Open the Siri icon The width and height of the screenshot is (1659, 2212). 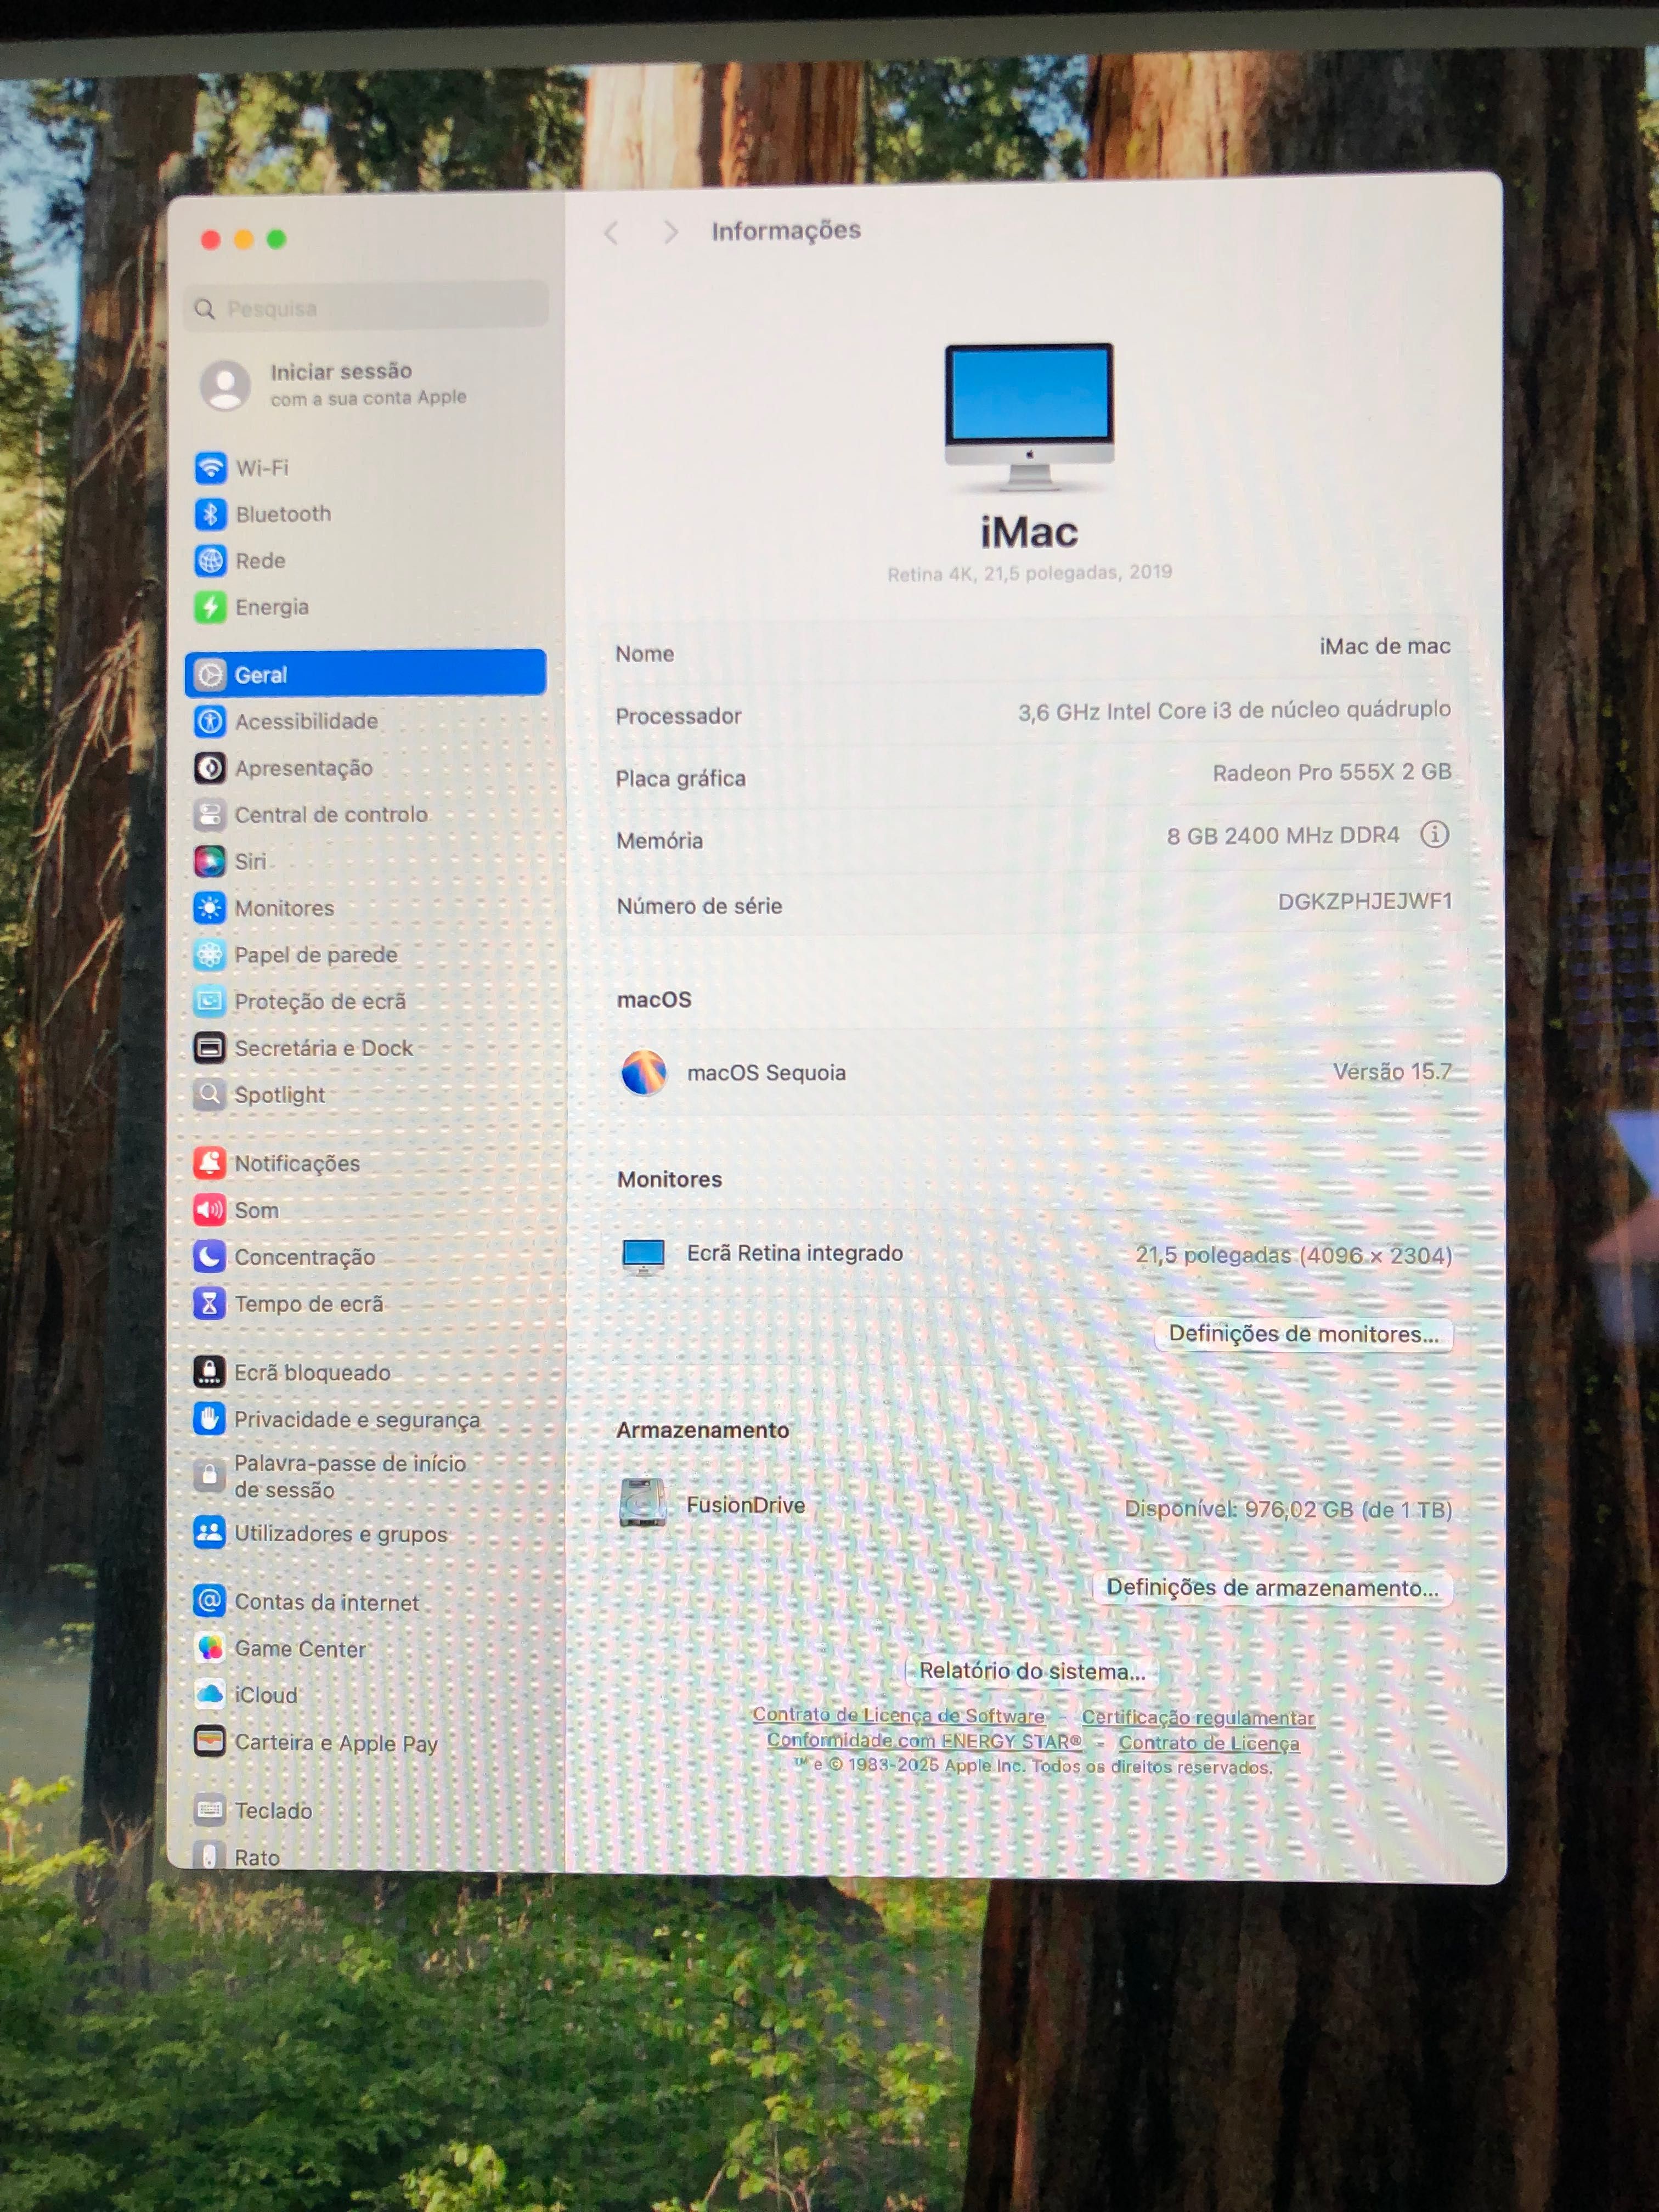pyautogui.click(x=210, y=861)
